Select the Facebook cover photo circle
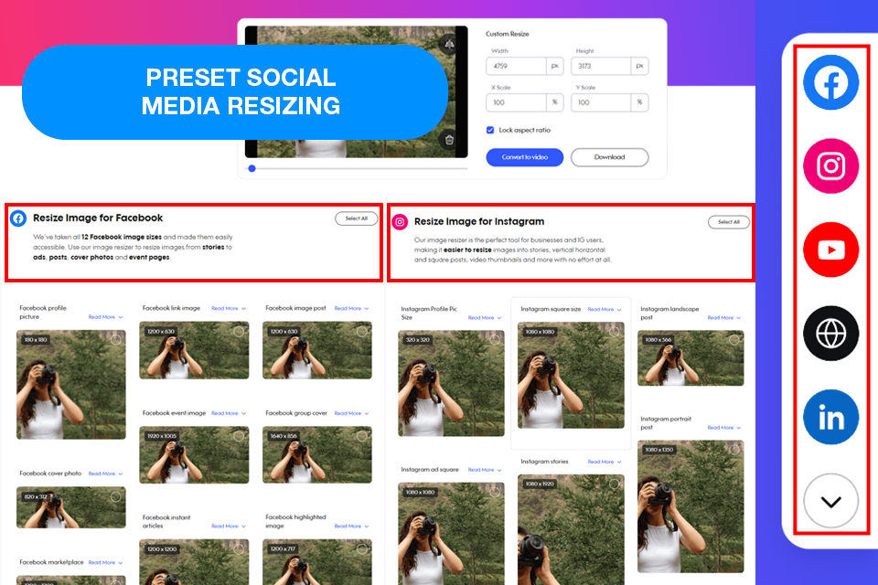This screenshot has width=878, height=585. 116,496
